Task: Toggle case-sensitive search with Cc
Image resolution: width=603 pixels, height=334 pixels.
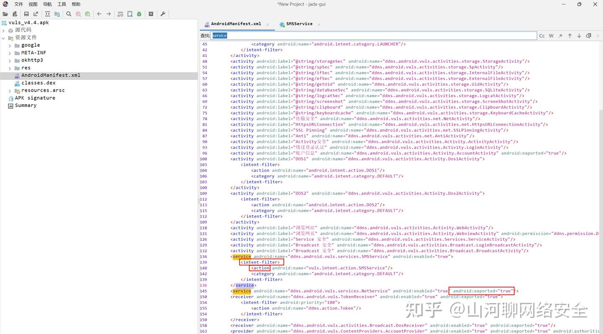Action: (x=541, y=36)
